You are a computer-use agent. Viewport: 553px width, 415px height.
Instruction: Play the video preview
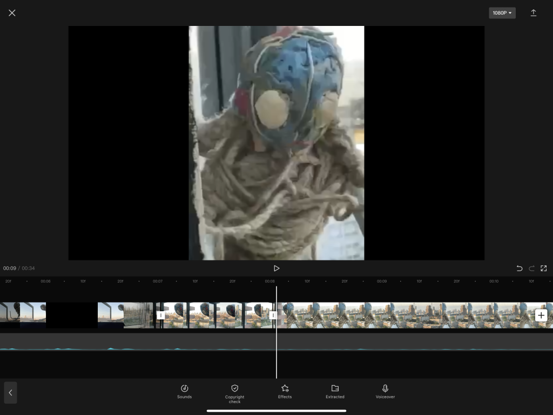[x=276, y=268]
